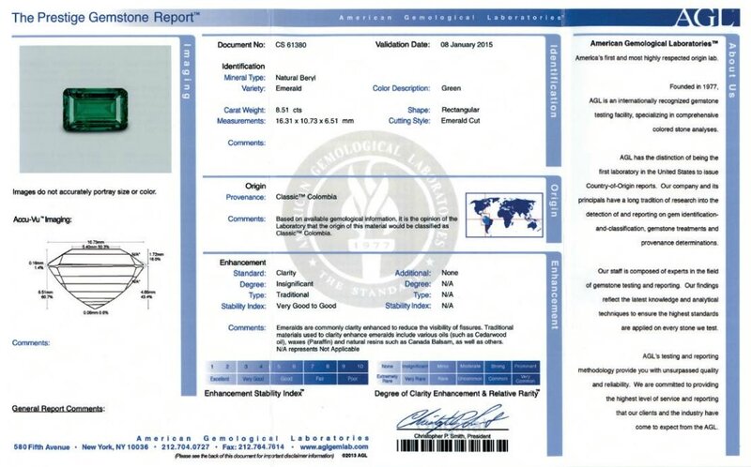Click 'The Prestige Gemstone Report' title
Image resolution: width=751 pixels, height=467 pixels.
(x=105, y=18)
